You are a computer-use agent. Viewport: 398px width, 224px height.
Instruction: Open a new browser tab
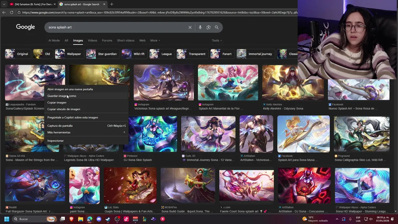click(x=112, y=4)
